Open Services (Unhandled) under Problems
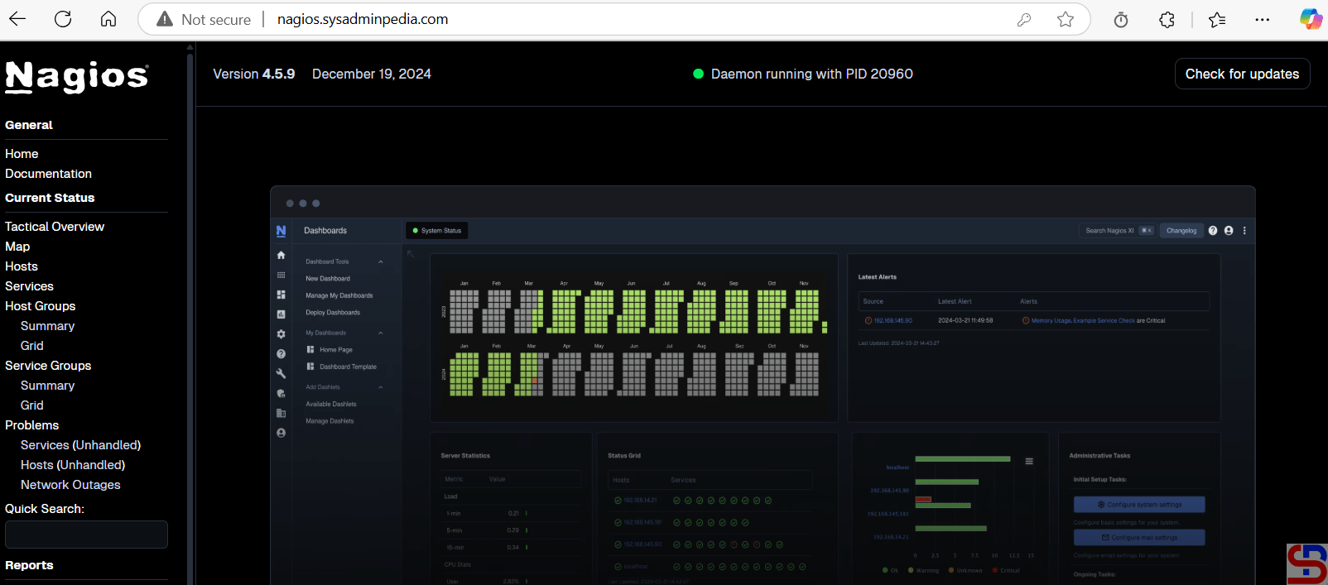1328x585 pixels. tap(80, 445)
